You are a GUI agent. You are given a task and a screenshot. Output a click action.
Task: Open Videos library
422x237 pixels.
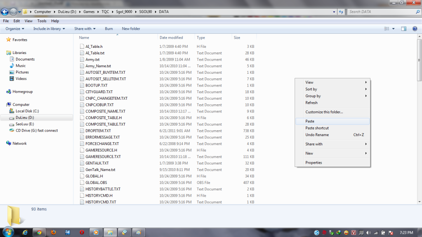click(x=21, y=79)
